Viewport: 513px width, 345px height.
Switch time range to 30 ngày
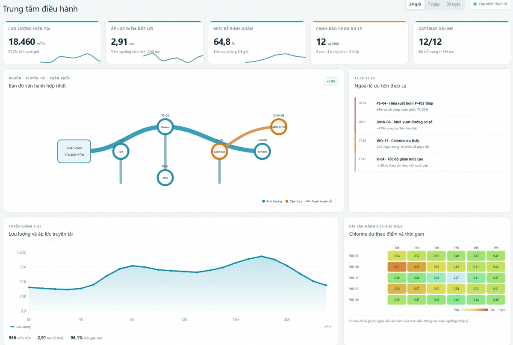[454, 4]
